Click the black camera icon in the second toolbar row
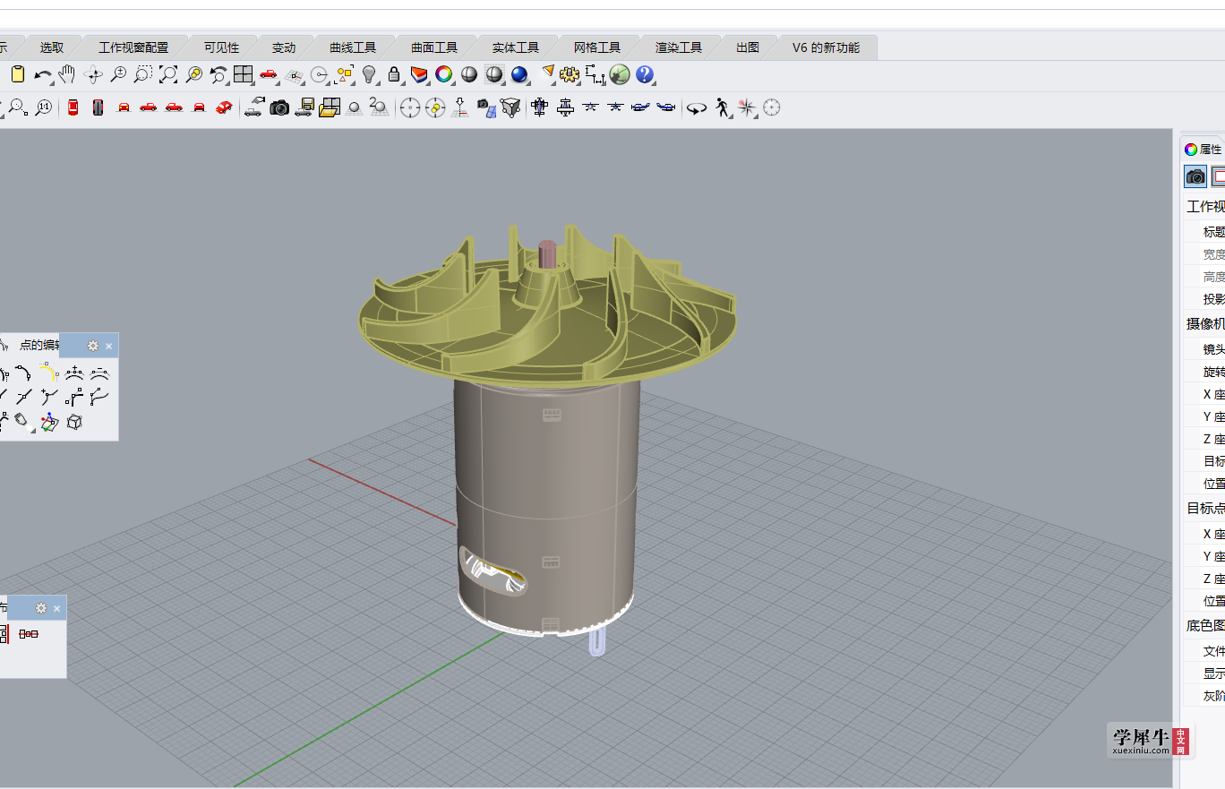Screen dimensions: 1225x789 pyautogui.click(x=279, y=107)
